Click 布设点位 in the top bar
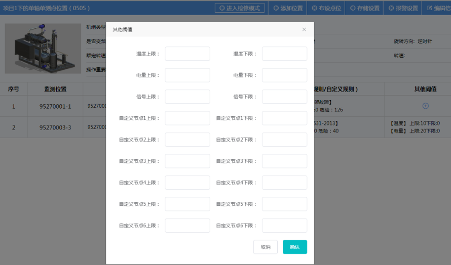The height and width of the screenshot is (265, 451). [x=326, y=8]
